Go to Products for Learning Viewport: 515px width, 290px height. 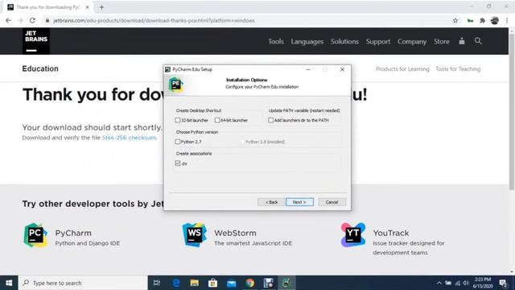402,68
